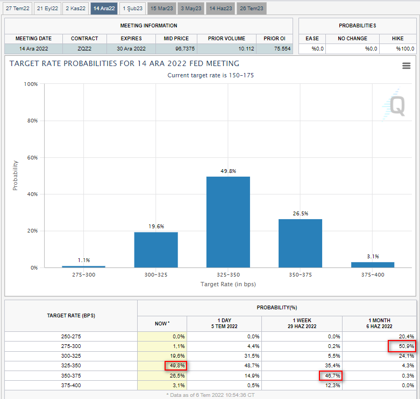Click the EASE probability header

312,39
